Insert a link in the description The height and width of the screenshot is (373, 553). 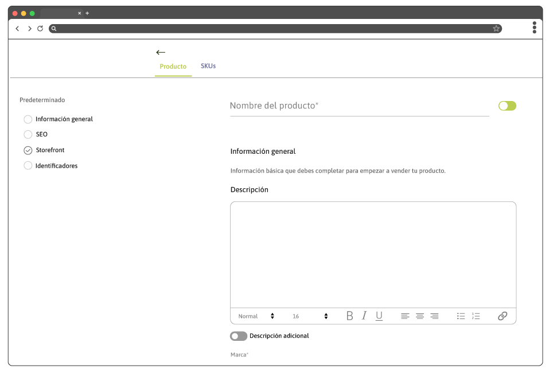click(503, 316)
